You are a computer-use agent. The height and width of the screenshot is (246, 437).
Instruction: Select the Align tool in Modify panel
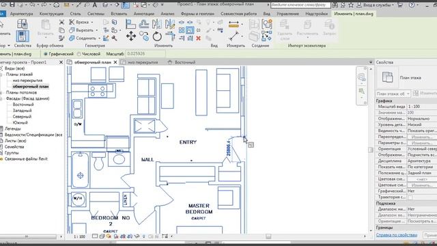[x=130, y=25]
